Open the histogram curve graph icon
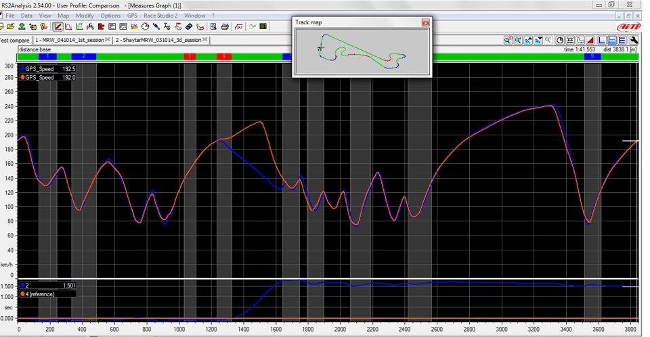The height and width of the screenshot is (337, 650). 68,26
